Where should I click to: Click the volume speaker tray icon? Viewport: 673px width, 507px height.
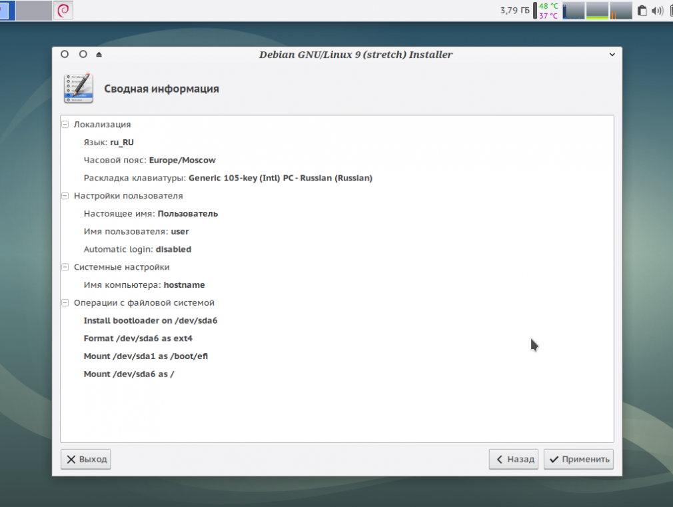point(657,11)
